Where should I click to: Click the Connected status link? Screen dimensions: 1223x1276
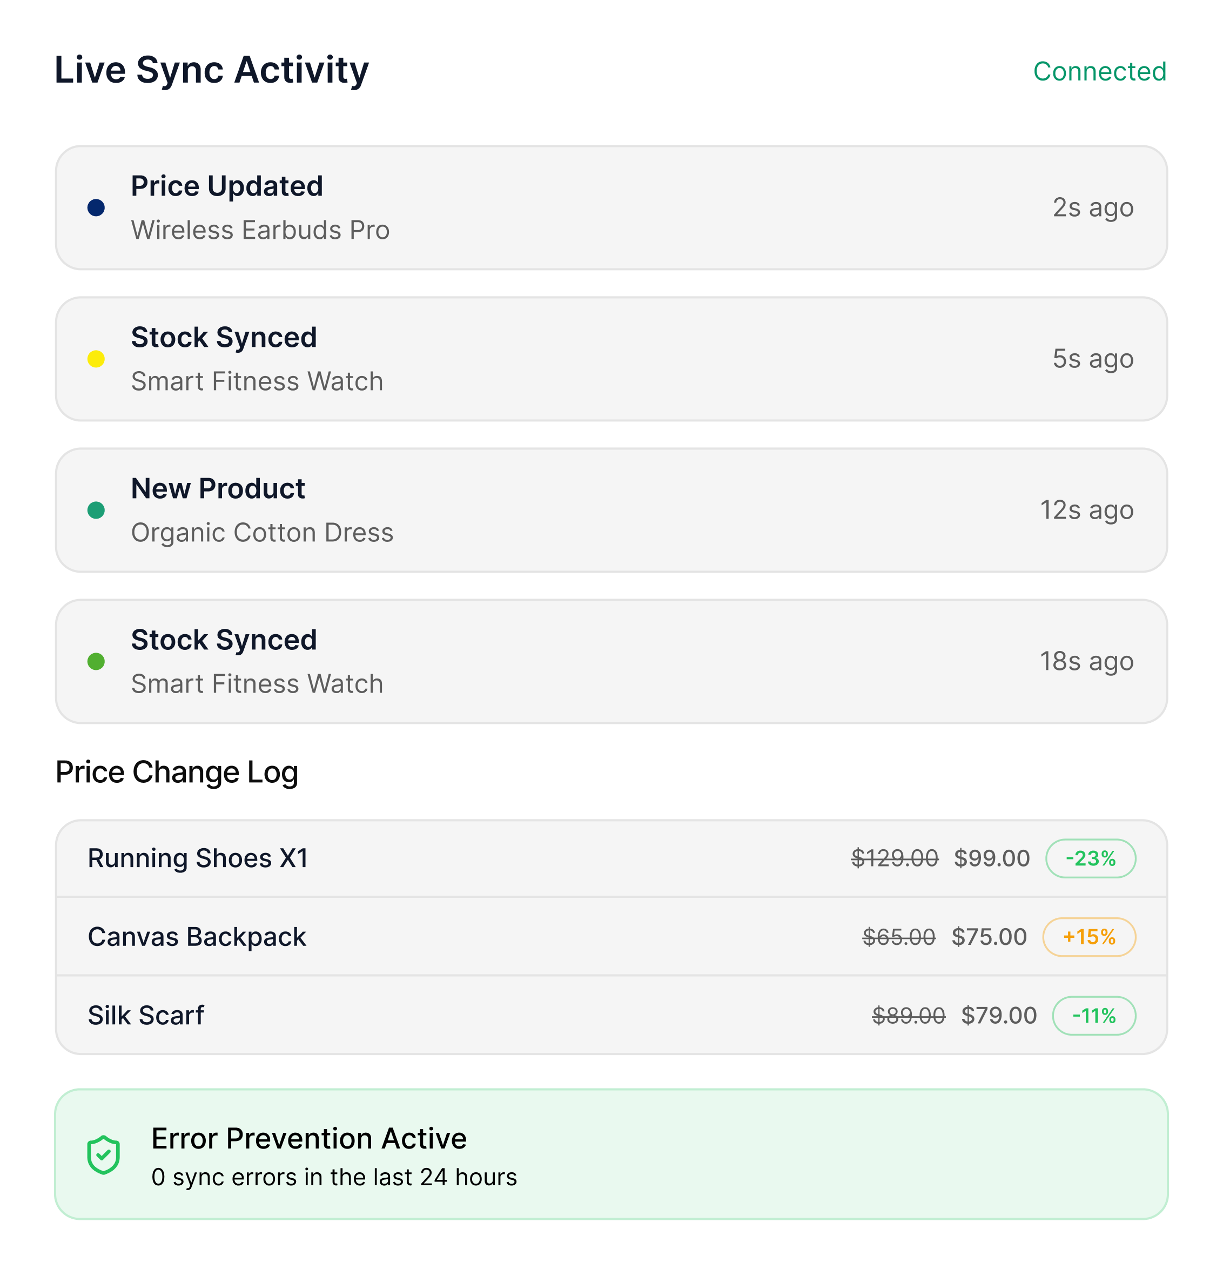click(1099, 72)
